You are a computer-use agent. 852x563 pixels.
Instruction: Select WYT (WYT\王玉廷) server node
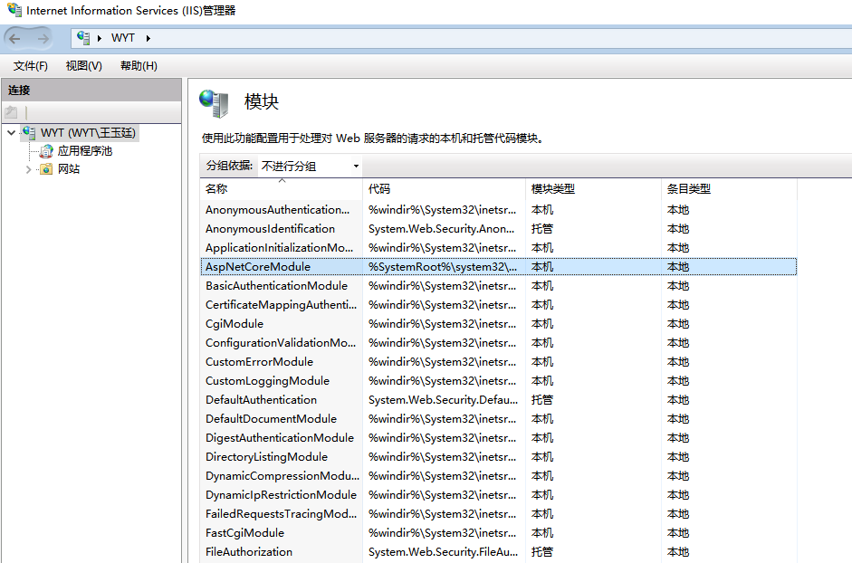tap(88, 132)
